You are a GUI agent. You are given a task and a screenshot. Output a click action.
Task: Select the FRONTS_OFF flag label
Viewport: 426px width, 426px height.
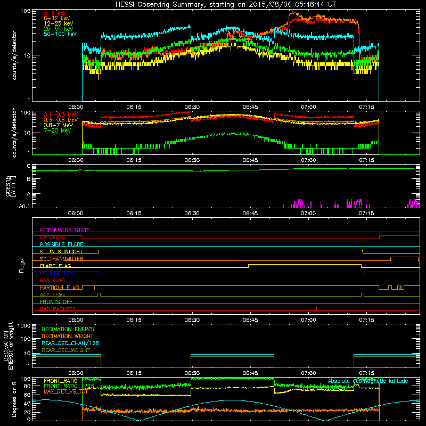(56, 302)
